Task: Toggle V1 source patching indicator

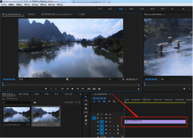Action: click(94, 118)
